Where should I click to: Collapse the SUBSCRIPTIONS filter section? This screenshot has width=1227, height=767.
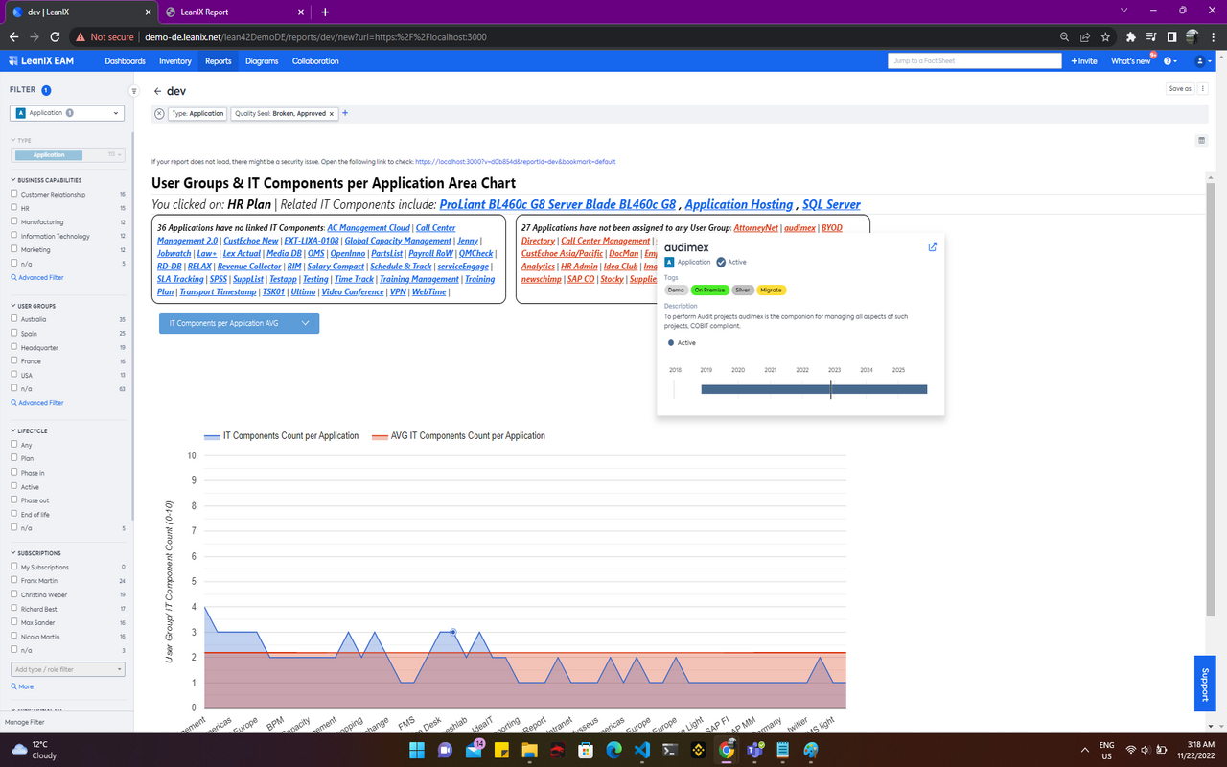[35, 553]
